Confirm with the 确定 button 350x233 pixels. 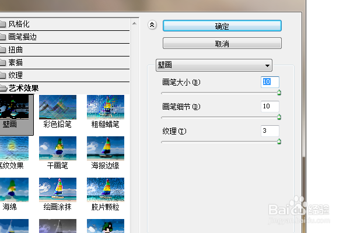click(222, 26)
